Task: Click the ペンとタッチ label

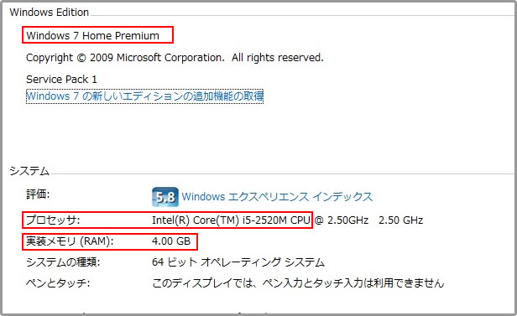Action: click(x=58, y=283)
